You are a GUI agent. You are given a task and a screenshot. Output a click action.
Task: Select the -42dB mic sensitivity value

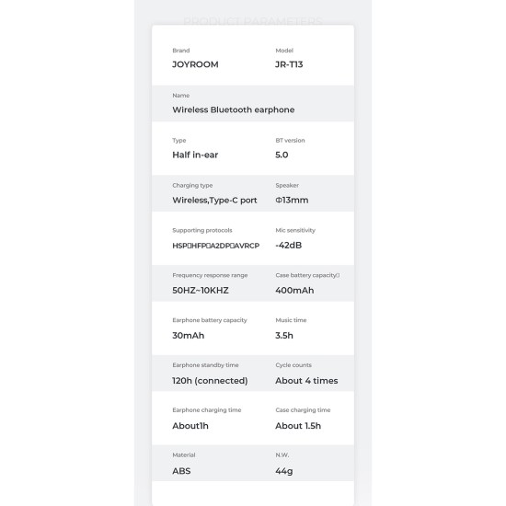click(x=289, y=246)
